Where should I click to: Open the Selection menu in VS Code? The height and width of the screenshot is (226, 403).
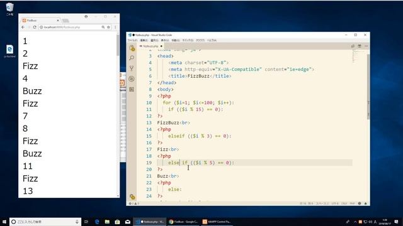(x=154, y=40)
